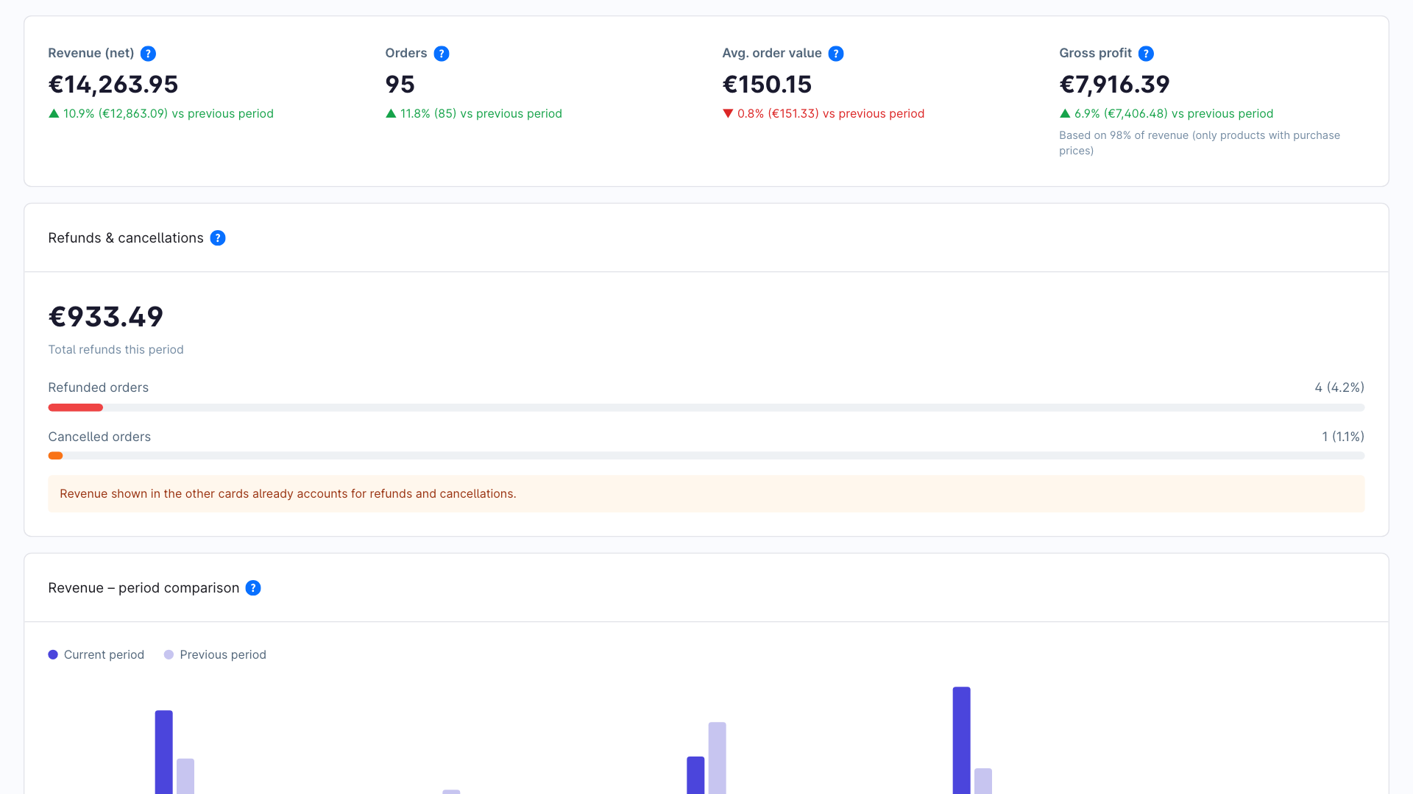Click the Current period dark purple legend dot
Viewport: 1413px width, 794px height.
[x=53, y=654]
